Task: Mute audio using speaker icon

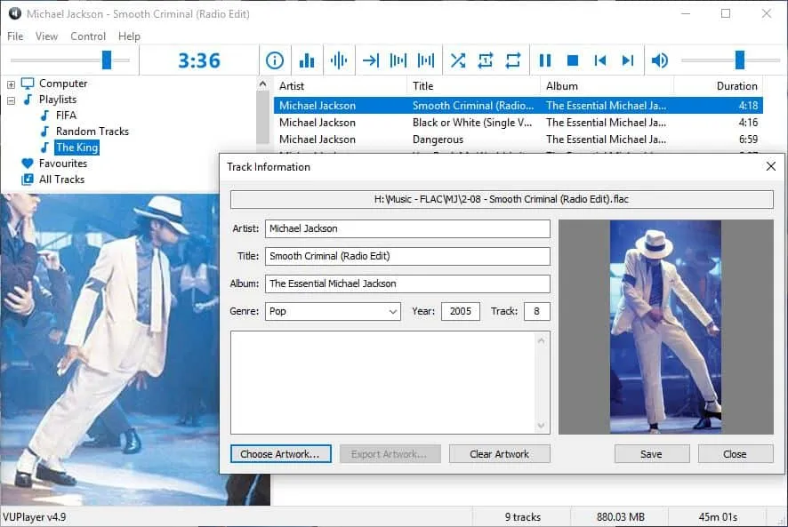Action: (659, 60)
